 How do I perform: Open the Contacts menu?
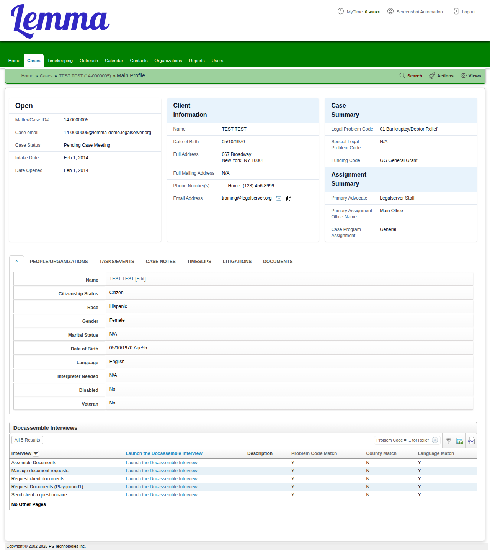[x=139, y=61]
